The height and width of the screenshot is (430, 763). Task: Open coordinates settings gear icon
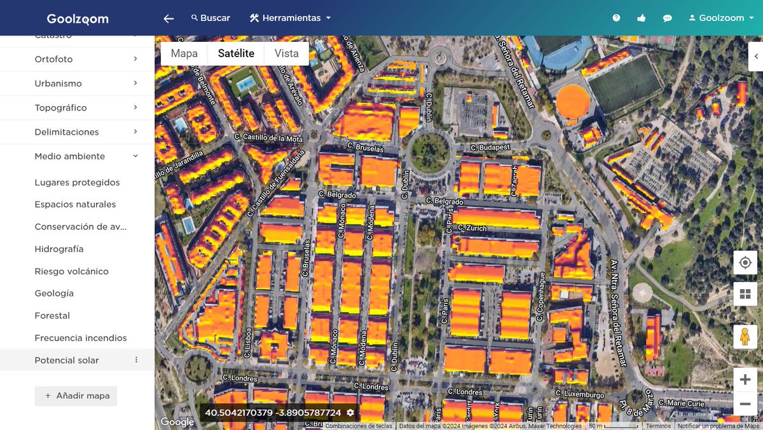point(350,413)
